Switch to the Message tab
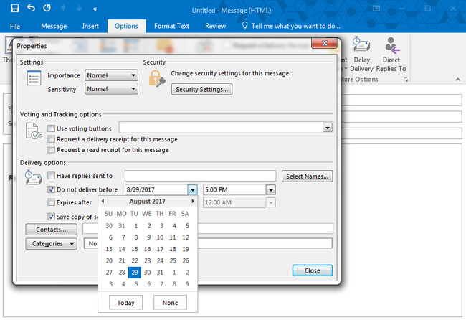 54,26
